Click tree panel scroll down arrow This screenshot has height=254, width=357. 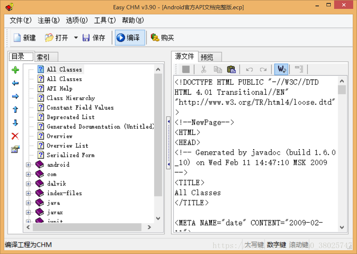(158, 218)
